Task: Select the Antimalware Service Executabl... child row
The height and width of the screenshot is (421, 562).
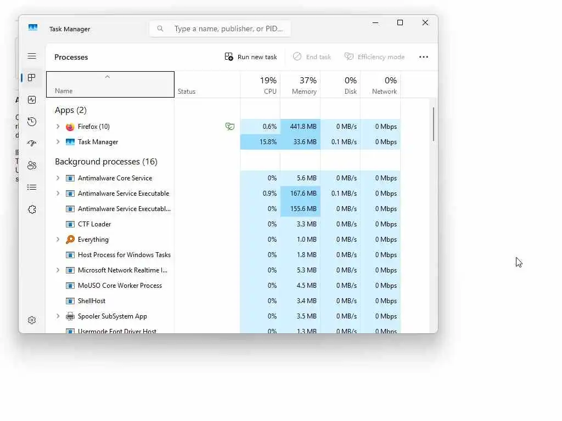Action: 223,209
